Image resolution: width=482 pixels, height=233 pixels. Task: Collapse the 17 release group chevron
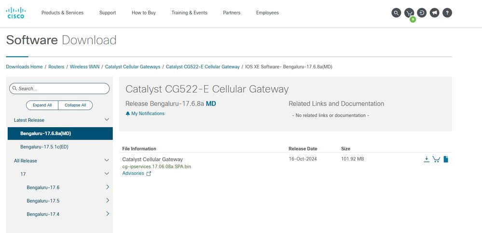coord(107,173)
